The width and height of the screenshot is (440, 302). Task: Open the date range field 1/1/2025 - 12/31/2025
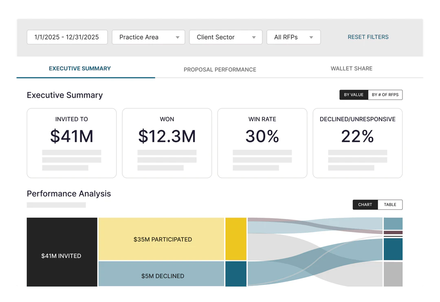67,37
